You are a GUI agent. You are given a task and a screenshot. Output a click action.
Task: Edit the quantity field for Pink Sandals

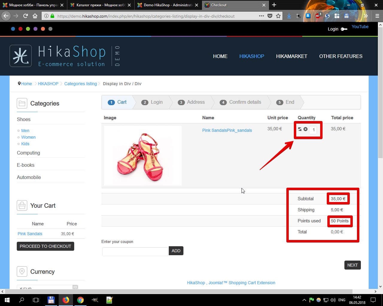pyautogui.click(x=313, y=130)
